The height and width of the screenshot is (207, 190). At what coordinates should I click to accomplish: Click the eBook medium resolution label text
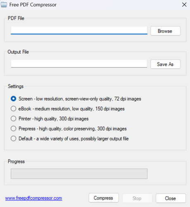click(71, 109)
